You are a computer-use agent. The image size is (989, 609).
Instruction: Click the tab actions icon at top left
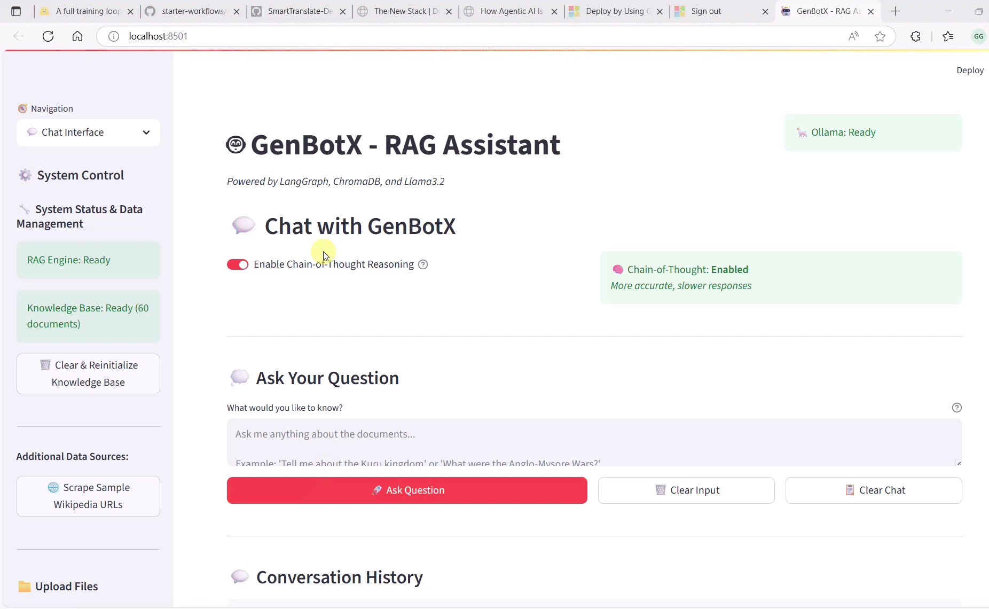click(x=16, y=11)
